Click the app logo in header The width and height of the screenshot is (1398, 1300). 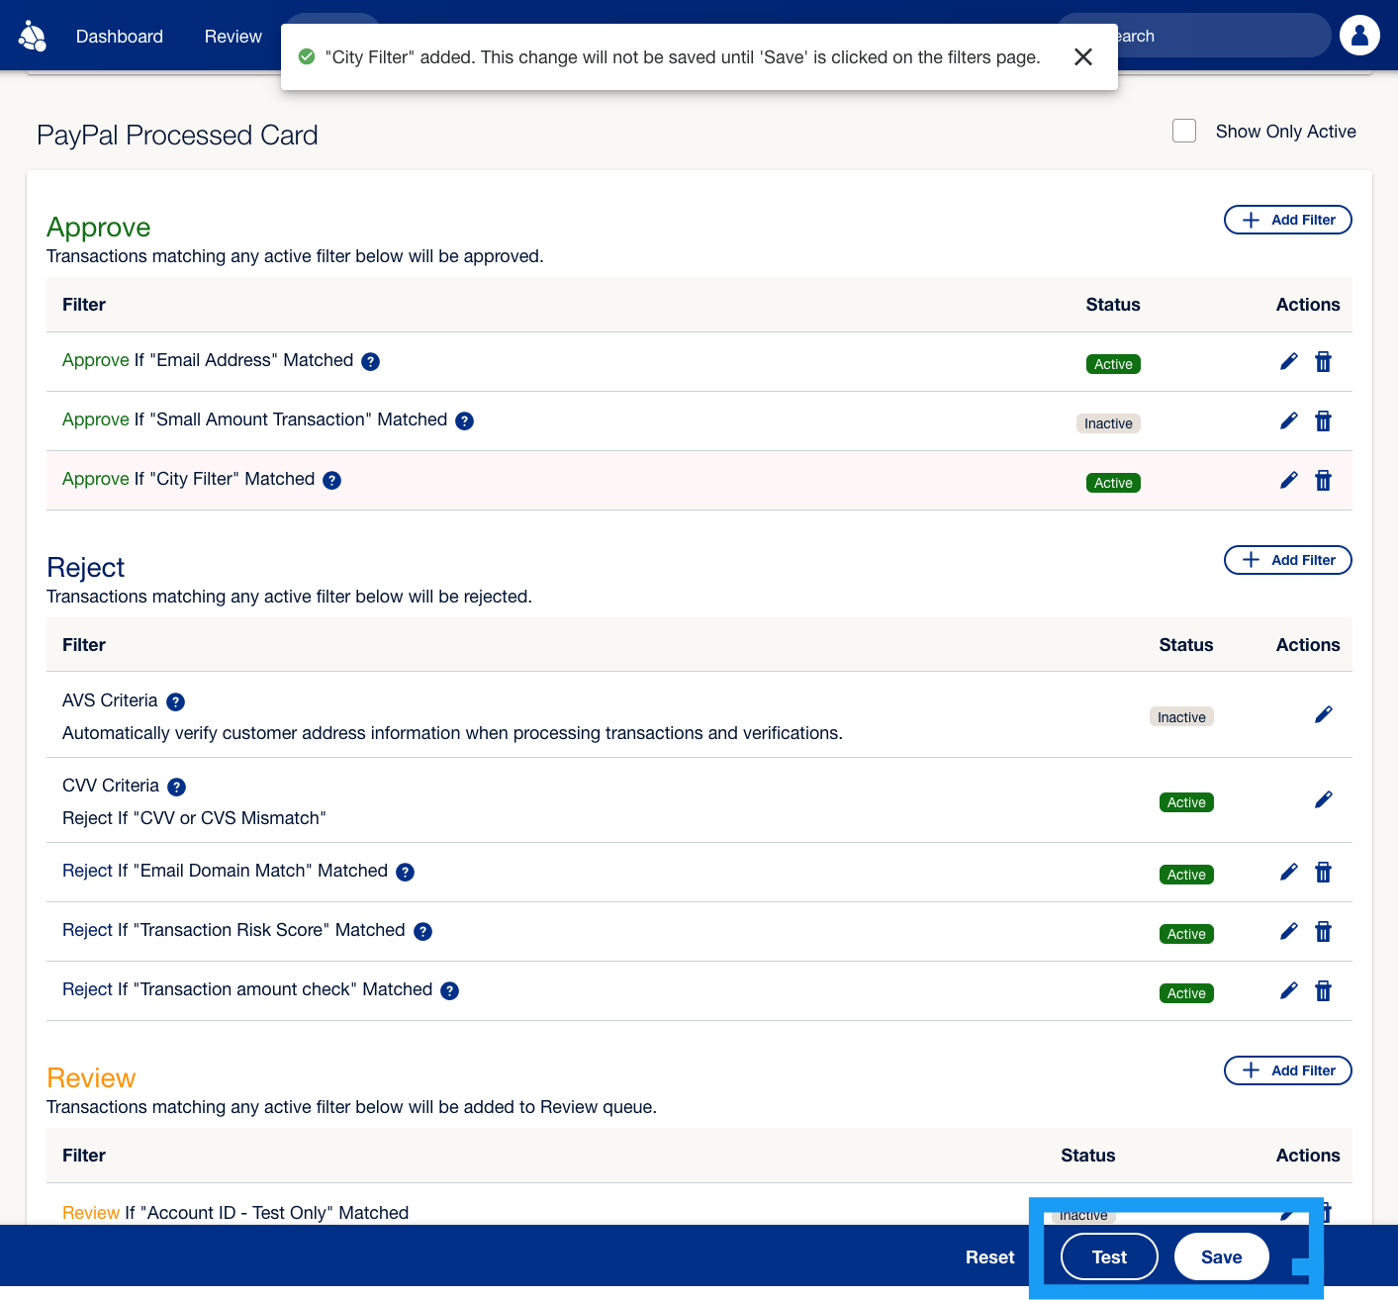33,37
